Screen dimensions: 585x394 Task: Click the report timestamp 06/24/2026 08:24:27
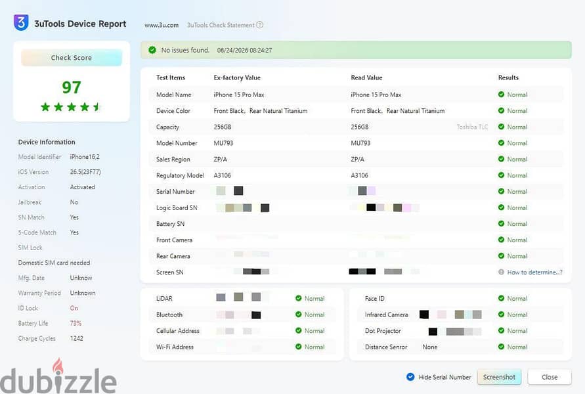(x=244, y=50)
